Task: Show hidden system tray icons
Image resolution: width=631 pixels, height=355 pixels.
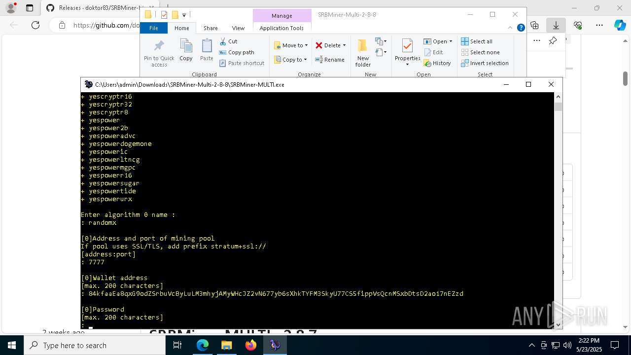Action: (x=531, y=345)
